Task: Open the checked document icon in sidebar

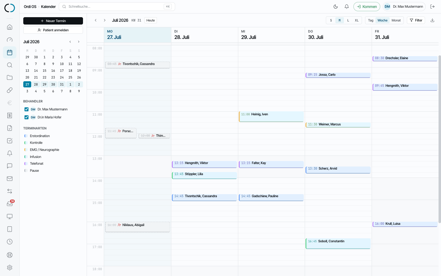Action: 9,128
